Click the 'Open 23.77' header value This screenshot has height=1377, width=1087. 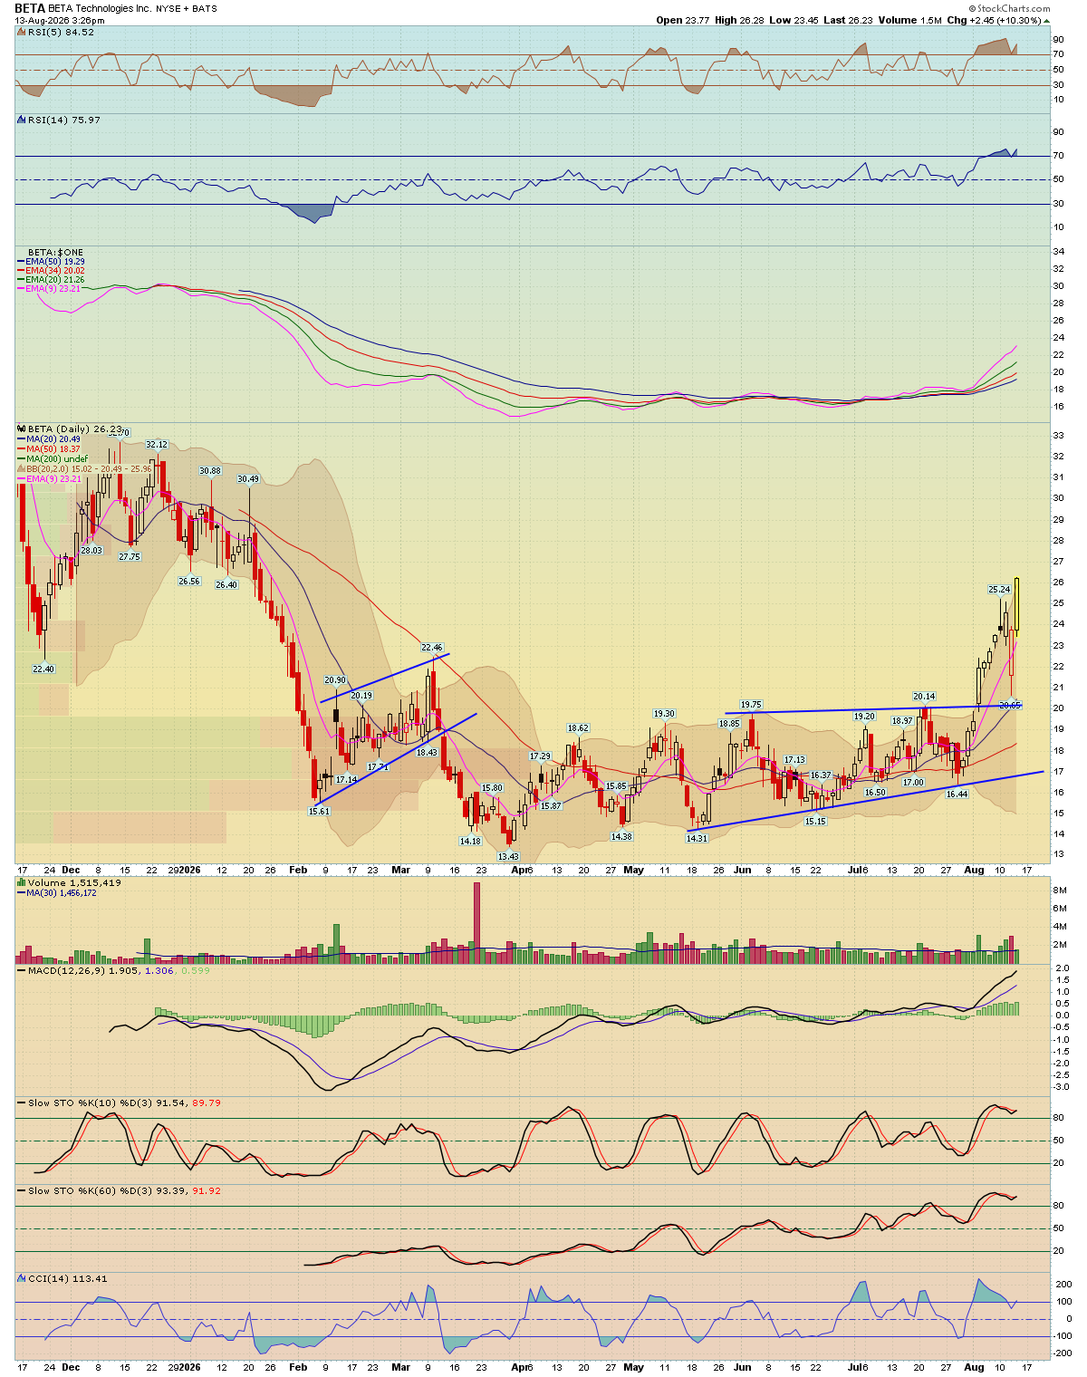(x=683, y=20)
